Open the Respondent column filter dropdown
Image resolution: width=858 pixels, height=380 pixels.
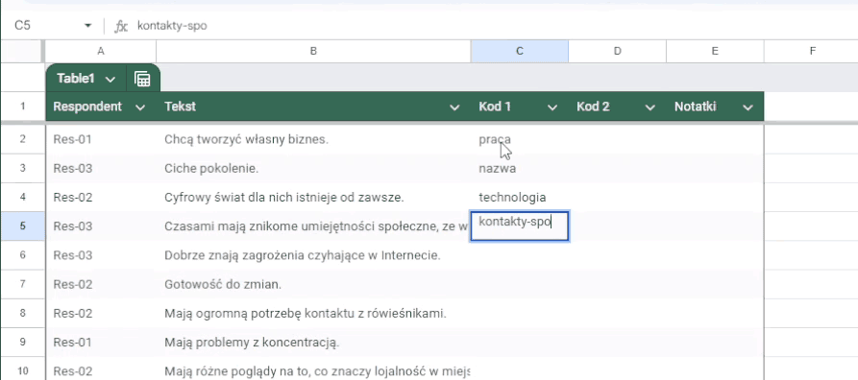click(140, 107)
